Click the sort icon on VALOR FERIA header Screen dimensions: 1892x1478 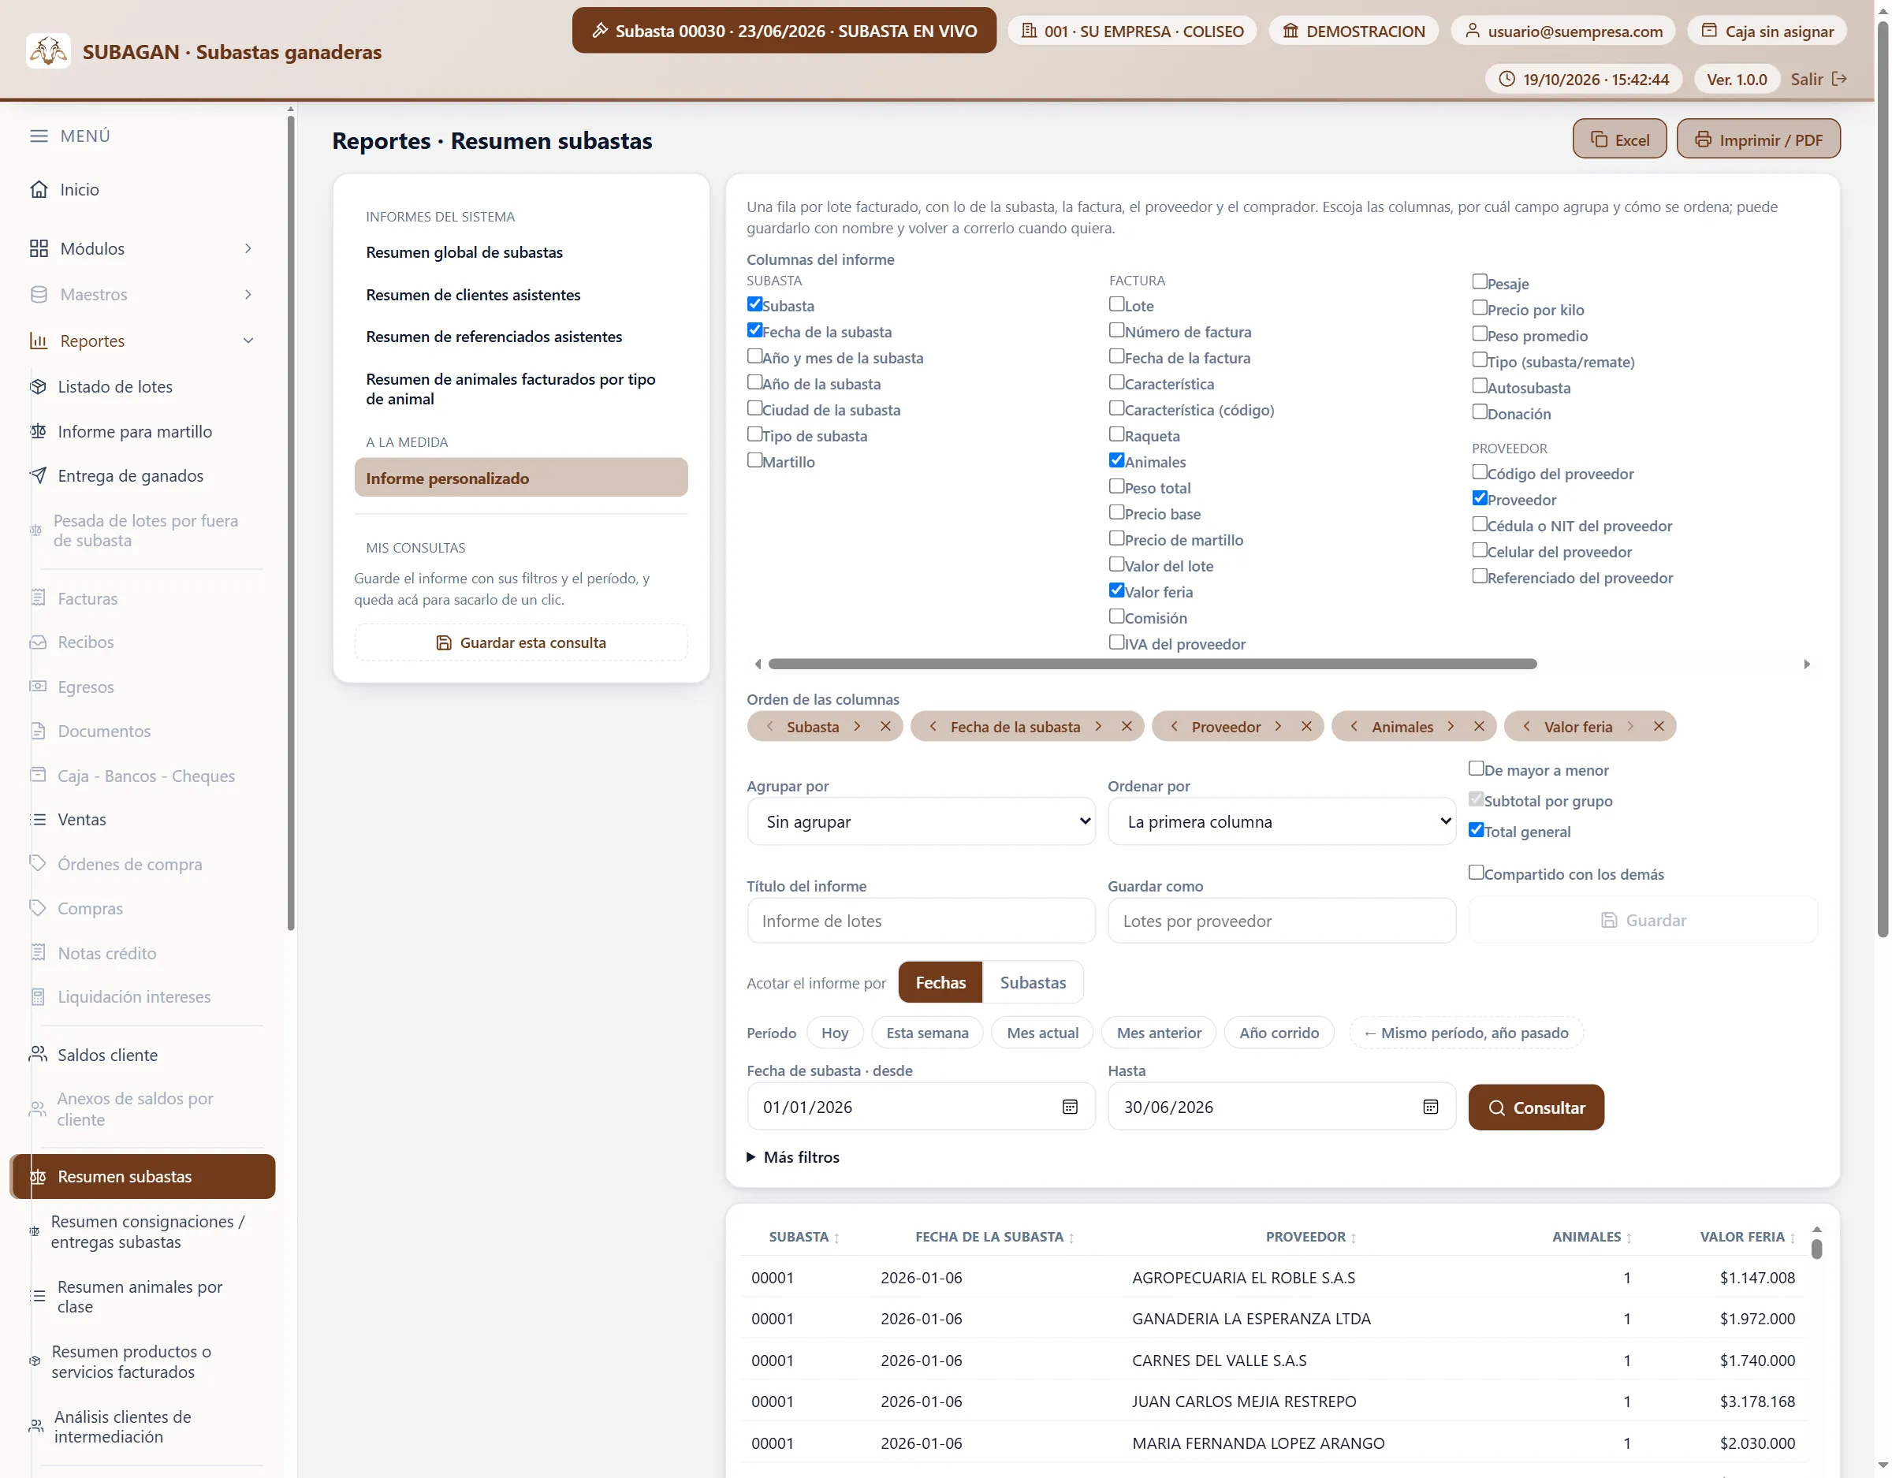[x=1793, y=1238]
